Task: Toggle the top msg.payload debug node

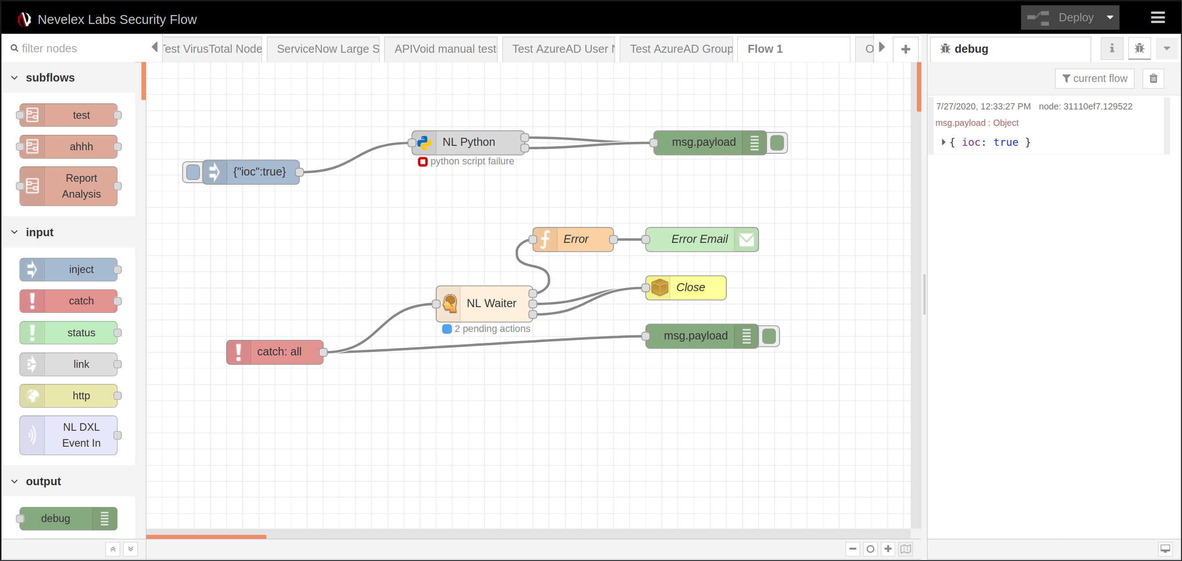Action: 777,143
